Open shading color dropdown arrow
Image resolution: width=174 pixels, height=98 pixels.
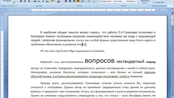pos(91,1)
